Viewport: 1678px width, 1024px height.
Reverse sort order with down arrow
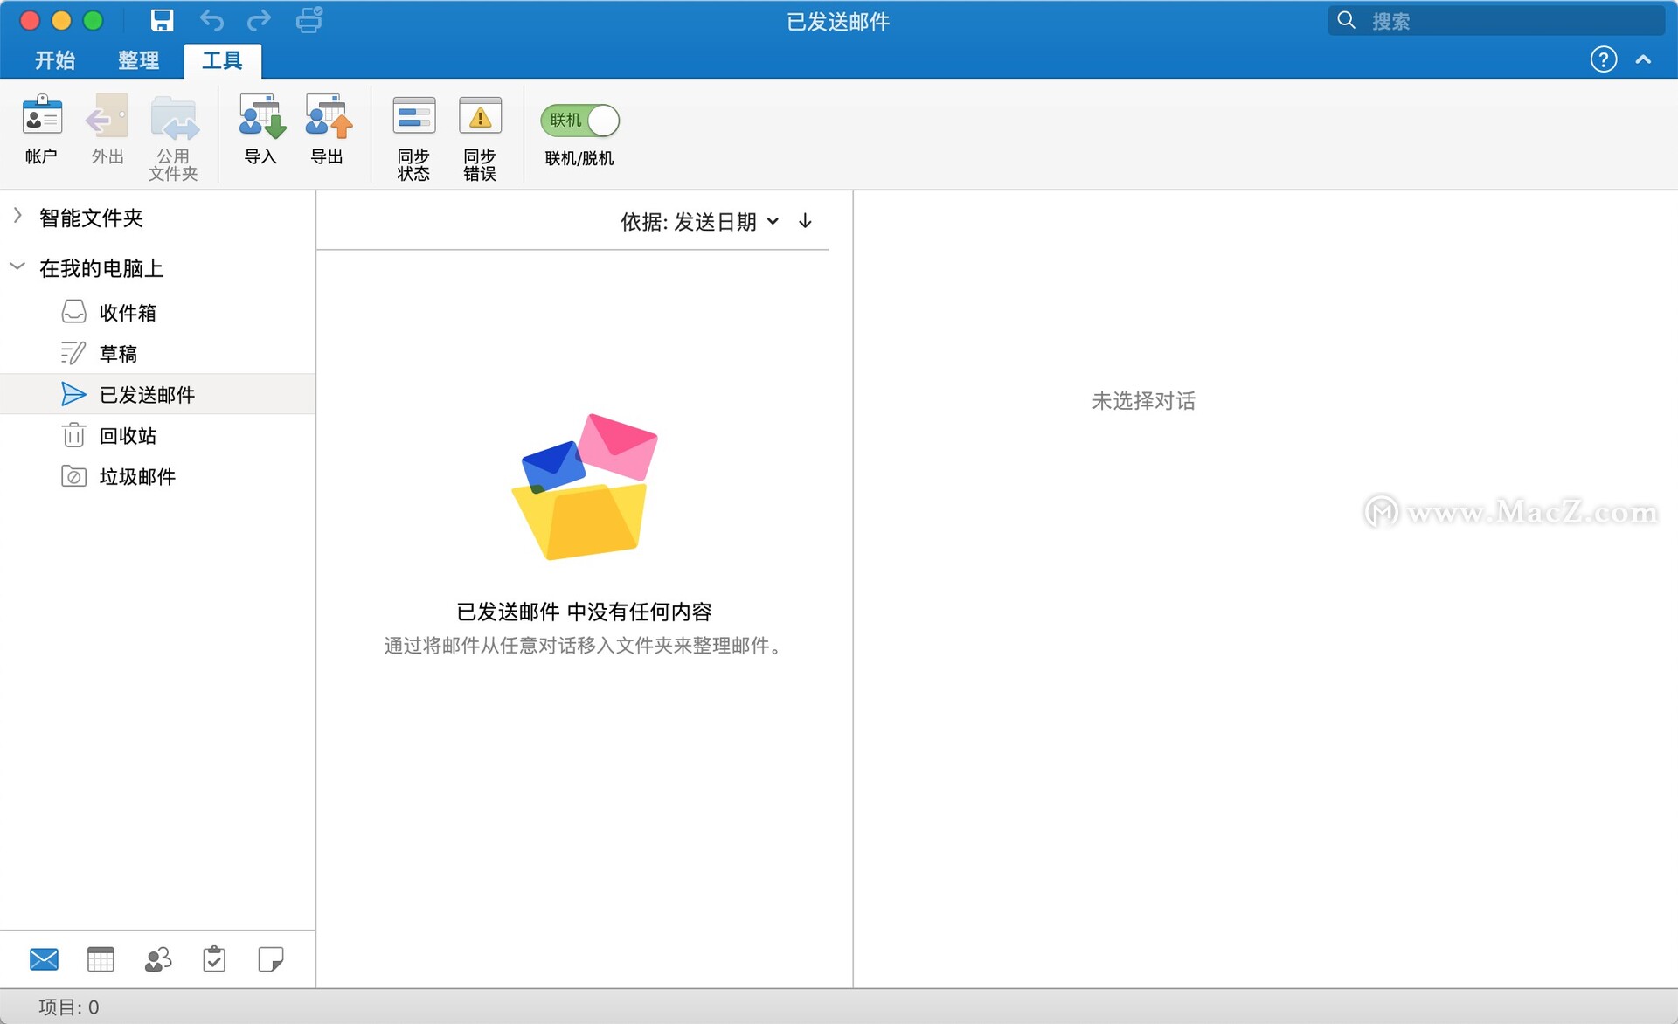click(x=805, y=221)
